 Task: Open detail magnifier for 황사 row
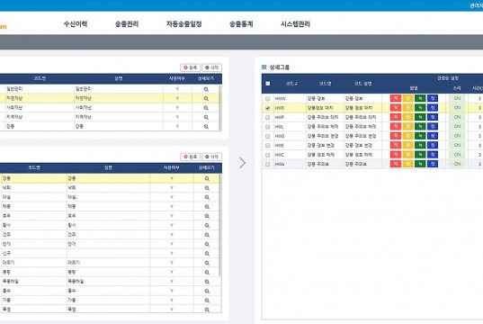point(207,225)
